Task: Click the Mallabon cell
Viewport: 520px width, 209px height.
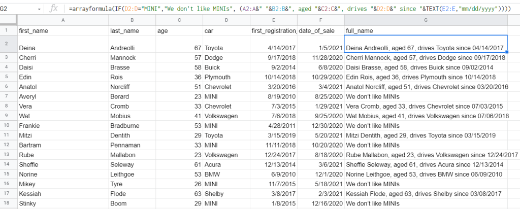Action: tap(132, 155)
